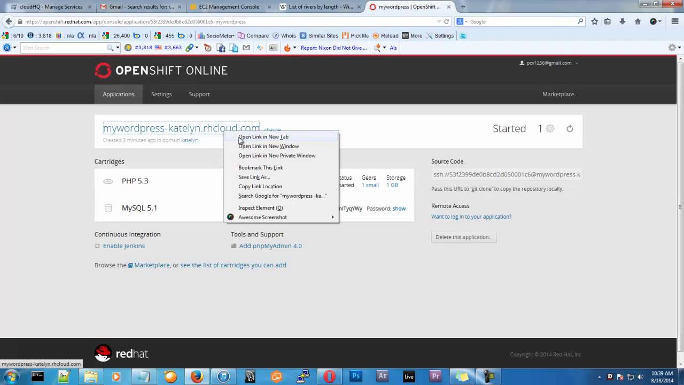684x385 pixels.
Task: Open the URL bar history dropdown arrow
Action: [439, 22]
